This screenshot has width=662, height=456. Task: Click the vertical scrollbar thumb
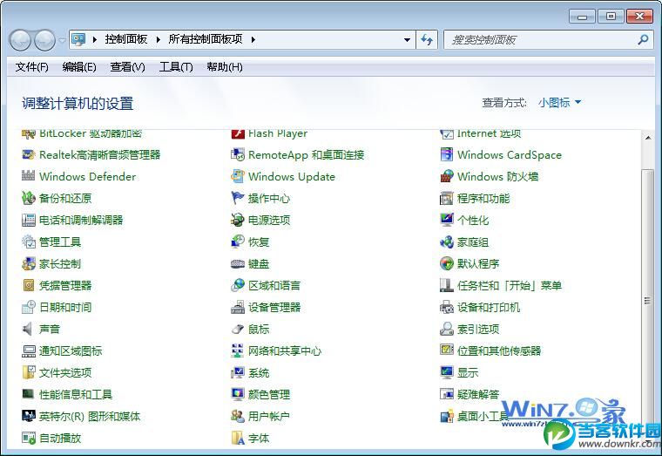[x=648, y=301]
